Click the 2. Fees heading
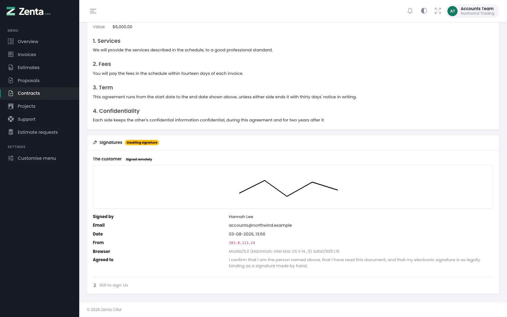The width and height of the screenshot is (507, 317). click(x=102, y=64)
